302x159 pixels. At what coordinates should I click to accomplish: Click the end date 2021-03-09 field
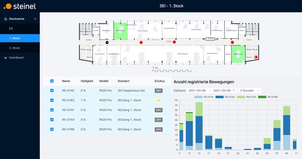tap(222, 91)
